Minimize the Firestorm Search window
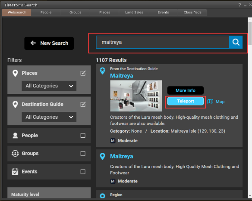 [x=245, y=5]
